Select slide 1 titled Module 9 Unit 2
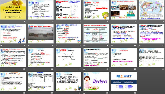This screenshot has height=94, width=165. pos(13,10)
